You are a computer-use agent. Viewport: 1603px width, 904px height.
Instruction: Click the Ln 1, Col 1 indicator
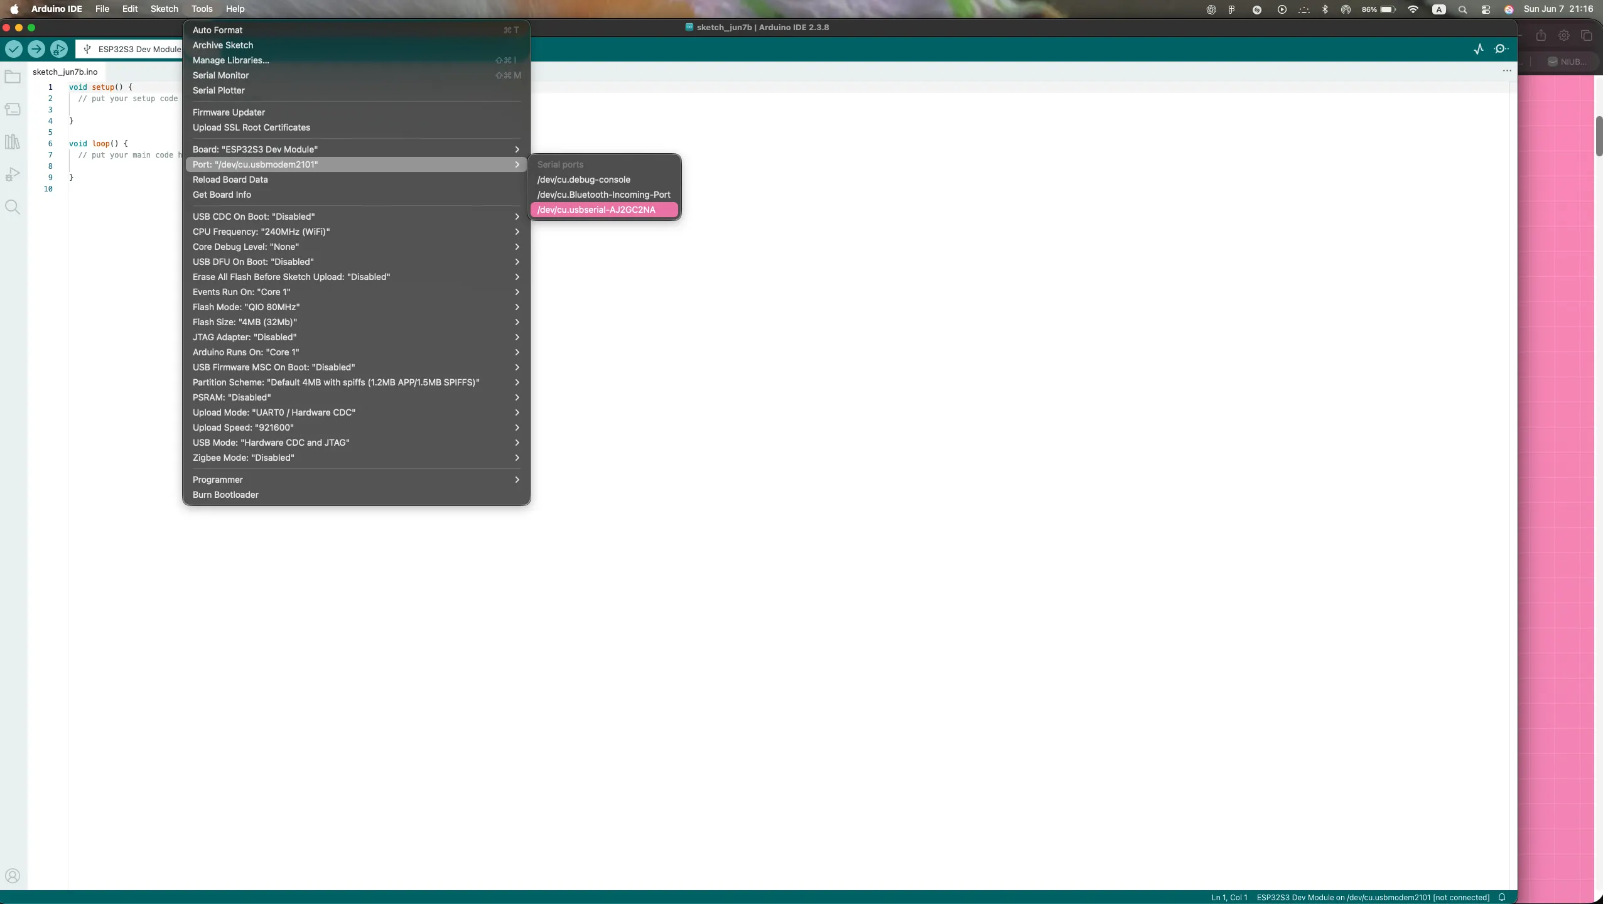pos(1229,897)
